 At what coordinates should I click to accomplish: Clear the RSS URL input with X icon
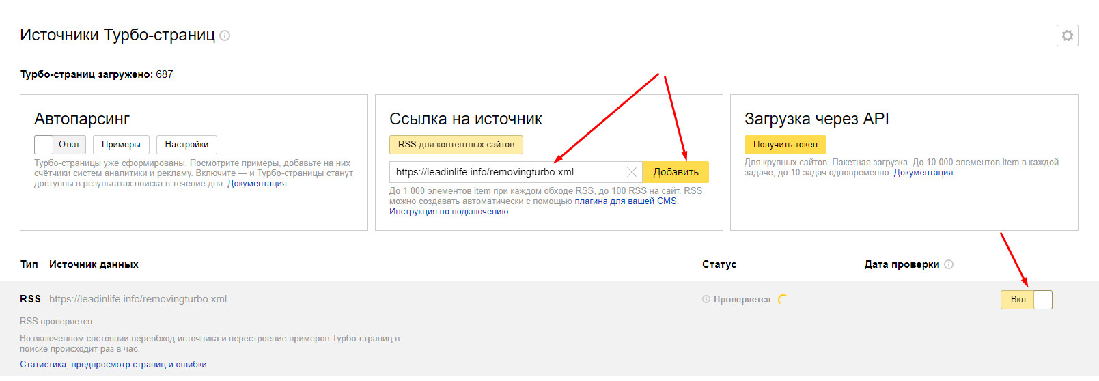click(632, 172)
